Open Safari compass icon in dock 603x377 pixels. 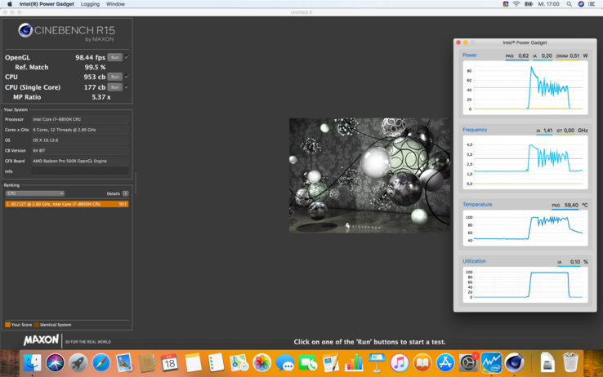(100, 363)
